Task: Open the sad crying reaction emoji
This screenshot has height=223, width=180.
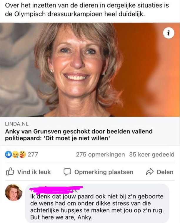Action: [16, 155]
